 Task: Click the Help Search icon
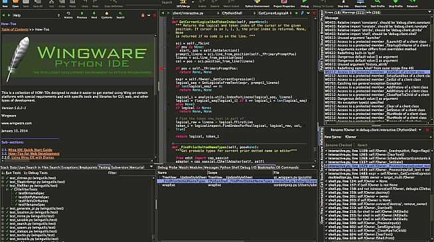pyautogui.click(x=120, y=15)
